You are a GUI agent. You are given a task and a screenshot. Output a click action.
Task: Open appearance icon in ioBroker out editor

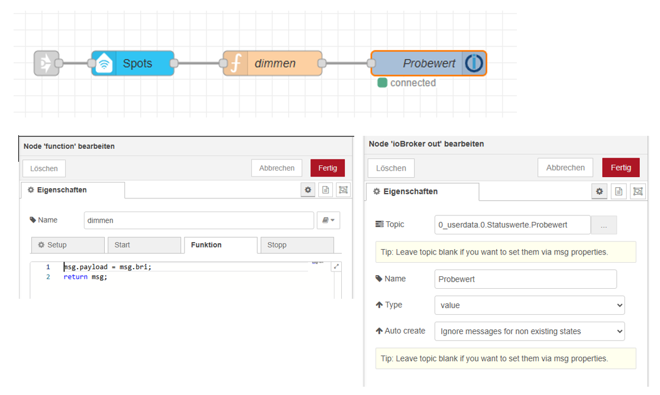(x=637, y=191)
